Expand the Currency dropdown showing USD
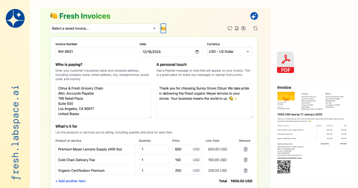Screen dimensions: 358x188 pos(229,51)
